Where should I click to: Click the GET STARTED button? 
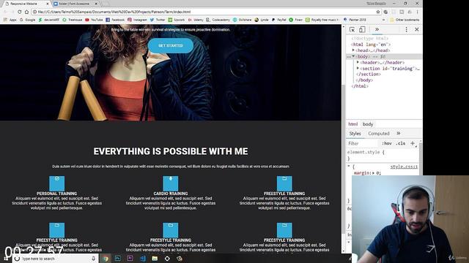point(171,45)
